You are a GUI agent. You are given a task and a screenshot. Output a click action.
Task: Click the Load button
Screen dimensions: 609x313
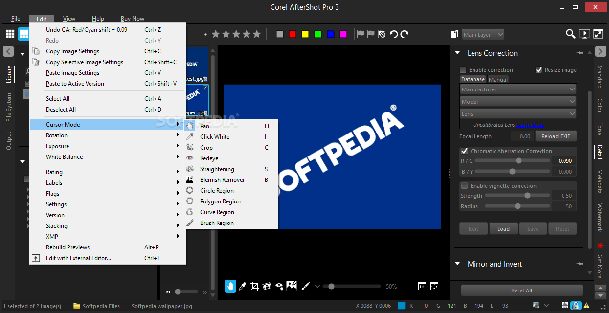[503, 228]
